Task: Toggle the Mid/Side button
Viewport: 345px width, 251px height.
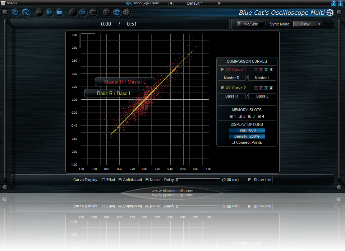Action: [x=251, y=24]
